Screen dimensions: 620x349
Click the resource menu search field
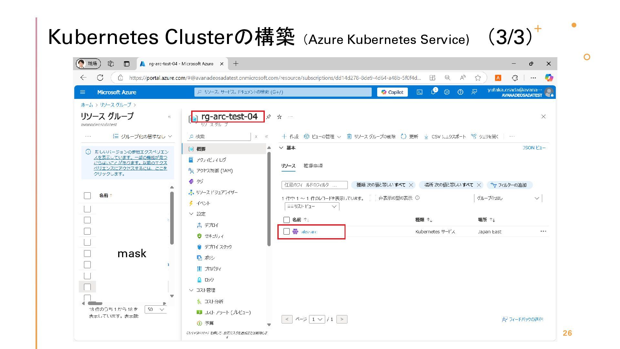pos(219,137)
